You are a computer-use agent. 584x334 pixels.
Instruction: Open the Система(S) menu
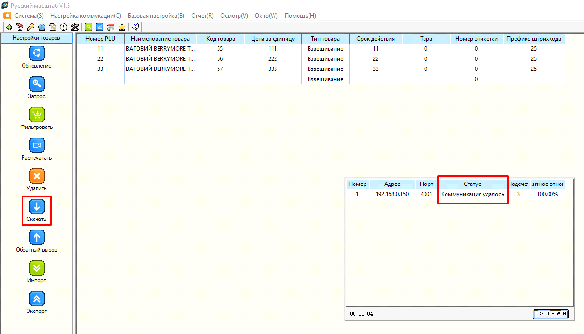(x=29, y=16)
